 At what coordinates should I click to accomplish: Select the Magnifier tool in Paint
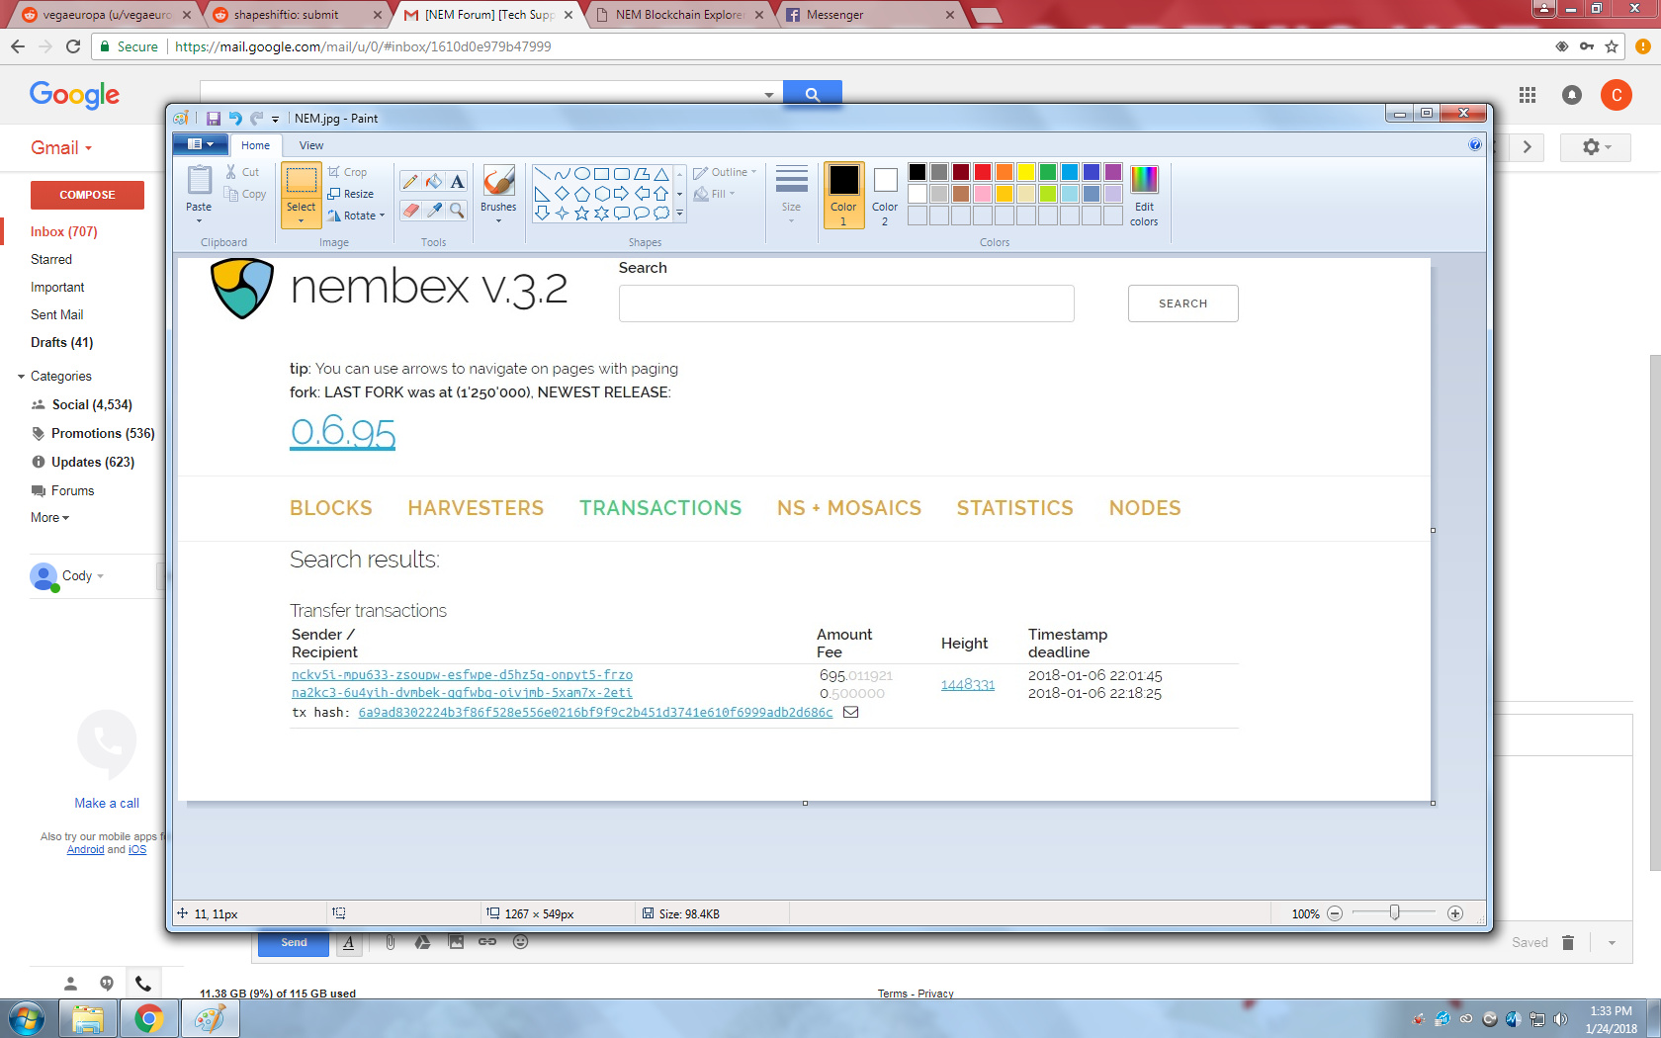(457, 210)
